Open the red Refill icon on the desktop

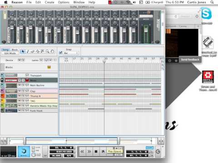[x=208, y=77]
